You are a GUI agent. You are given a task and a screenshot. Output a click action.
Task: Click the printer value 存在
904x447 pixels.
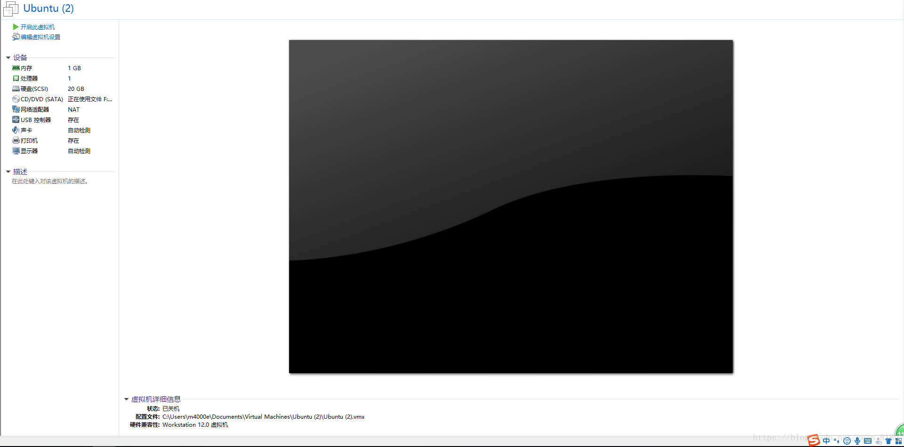73,140
